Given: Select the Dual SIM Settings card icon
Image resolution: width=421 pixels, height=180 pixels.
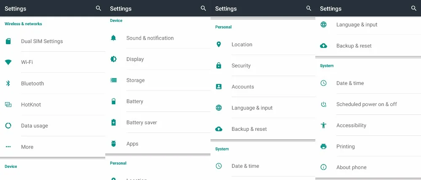Looking at the screenshot, I should (x=8, y=41).
